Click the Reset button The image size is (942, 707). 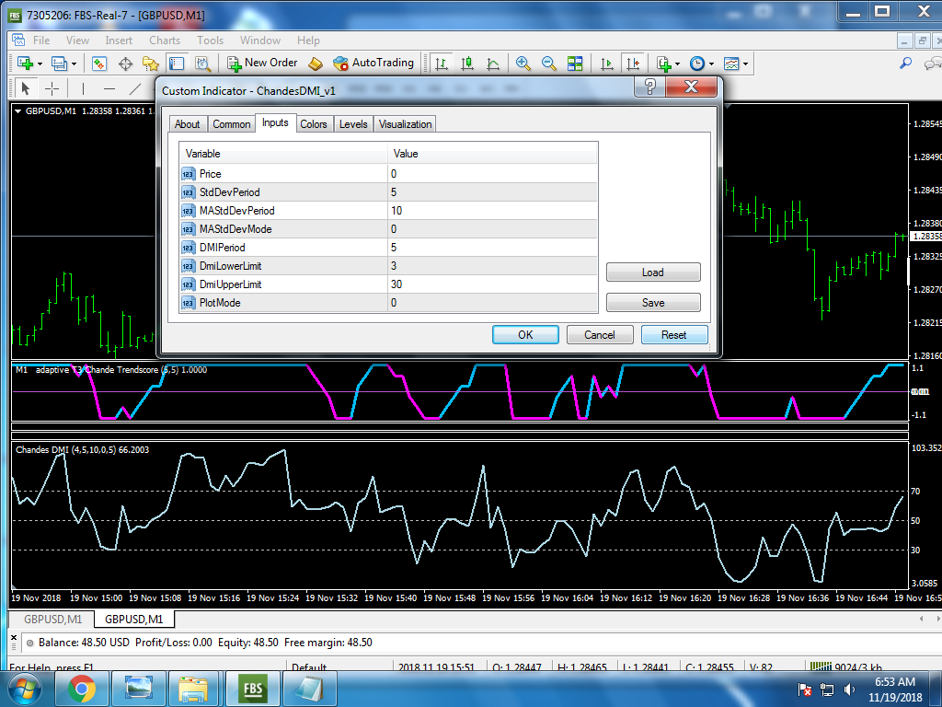click(673, 335)
